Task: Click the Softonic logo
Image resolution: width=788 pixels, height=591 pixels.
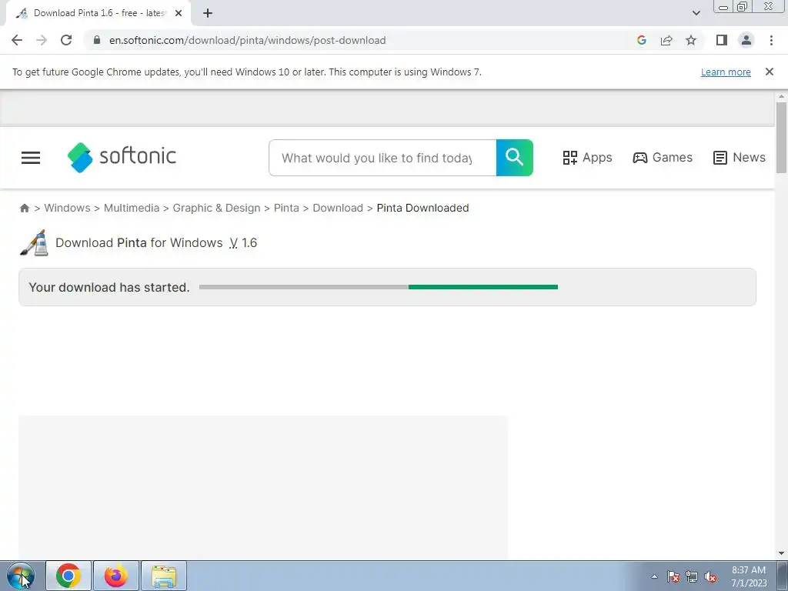Action: 122,157
